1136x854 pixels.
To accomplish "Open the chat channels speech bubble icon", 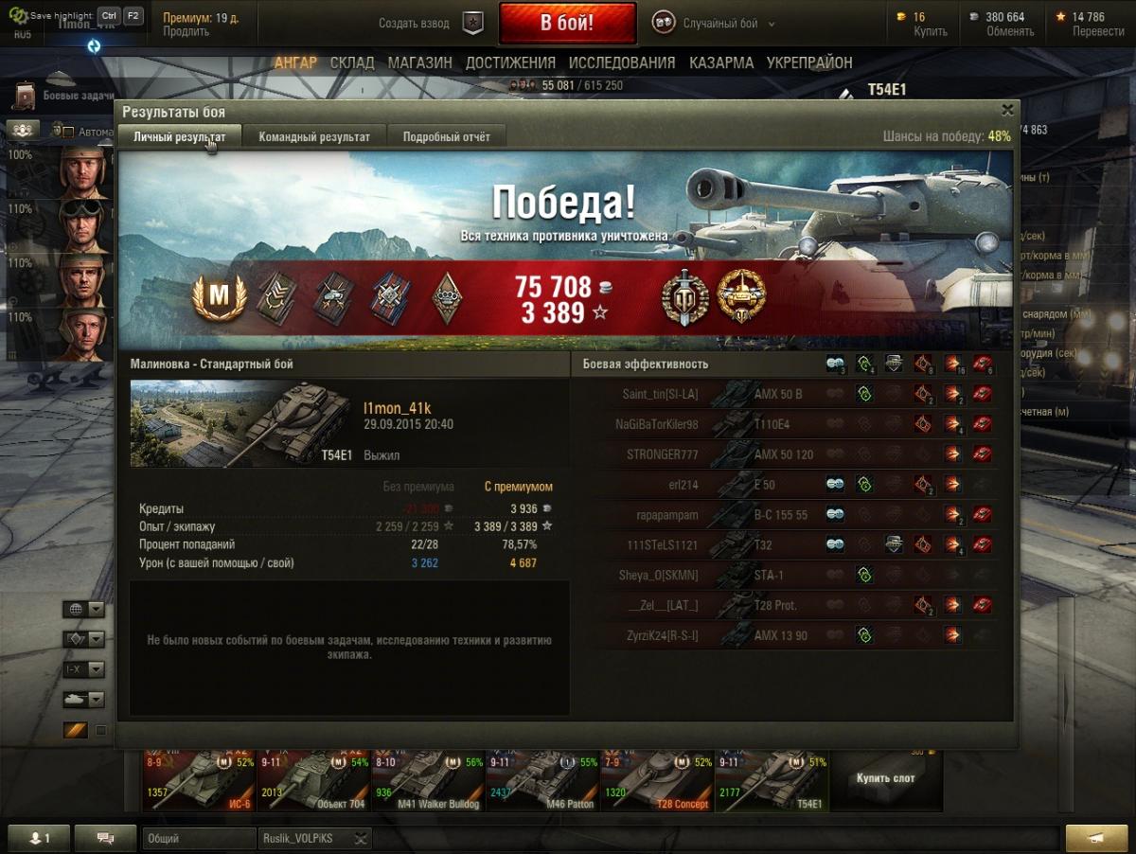I will [x=105, y=838].
